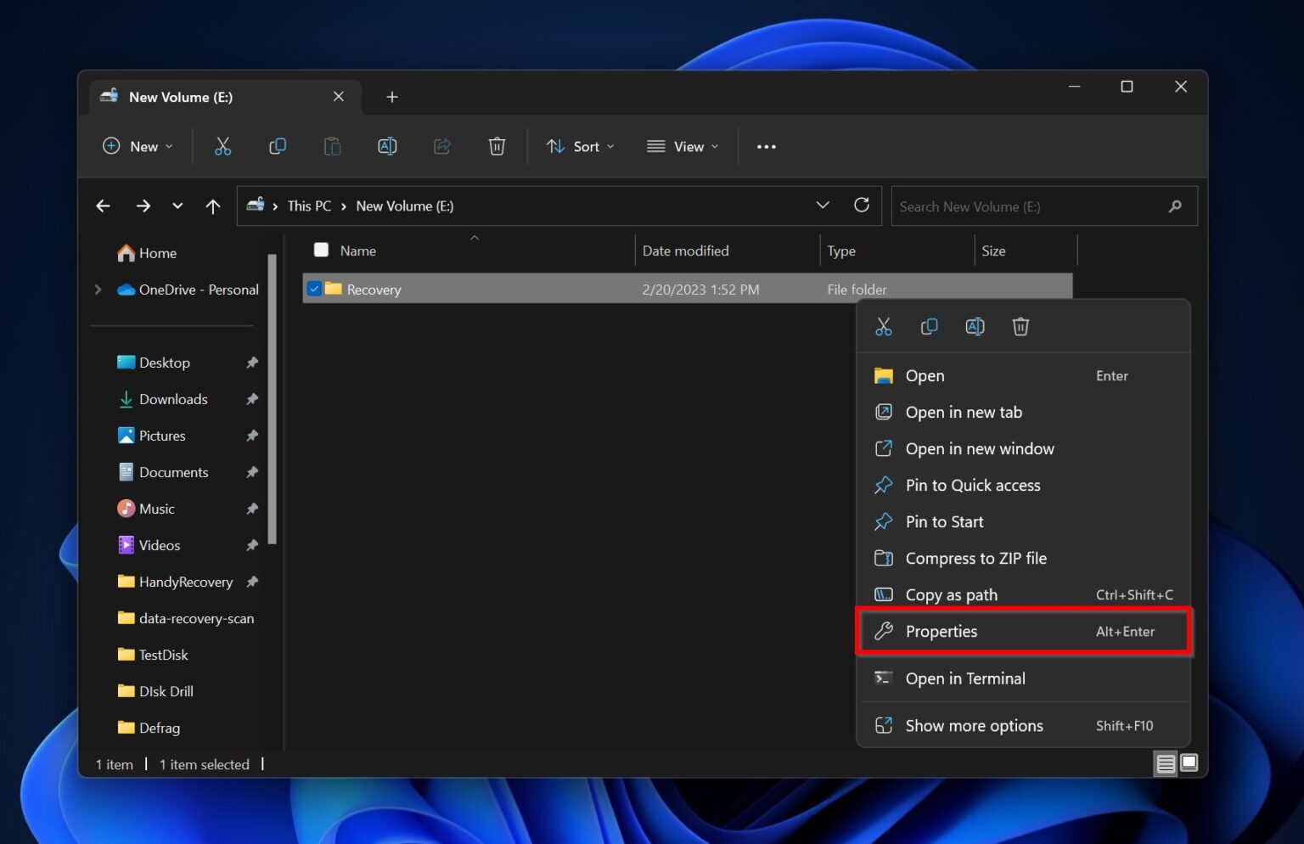Cut the Recovery folder using toolbar icon
The image size is (1304, 844).
(222, 146)
